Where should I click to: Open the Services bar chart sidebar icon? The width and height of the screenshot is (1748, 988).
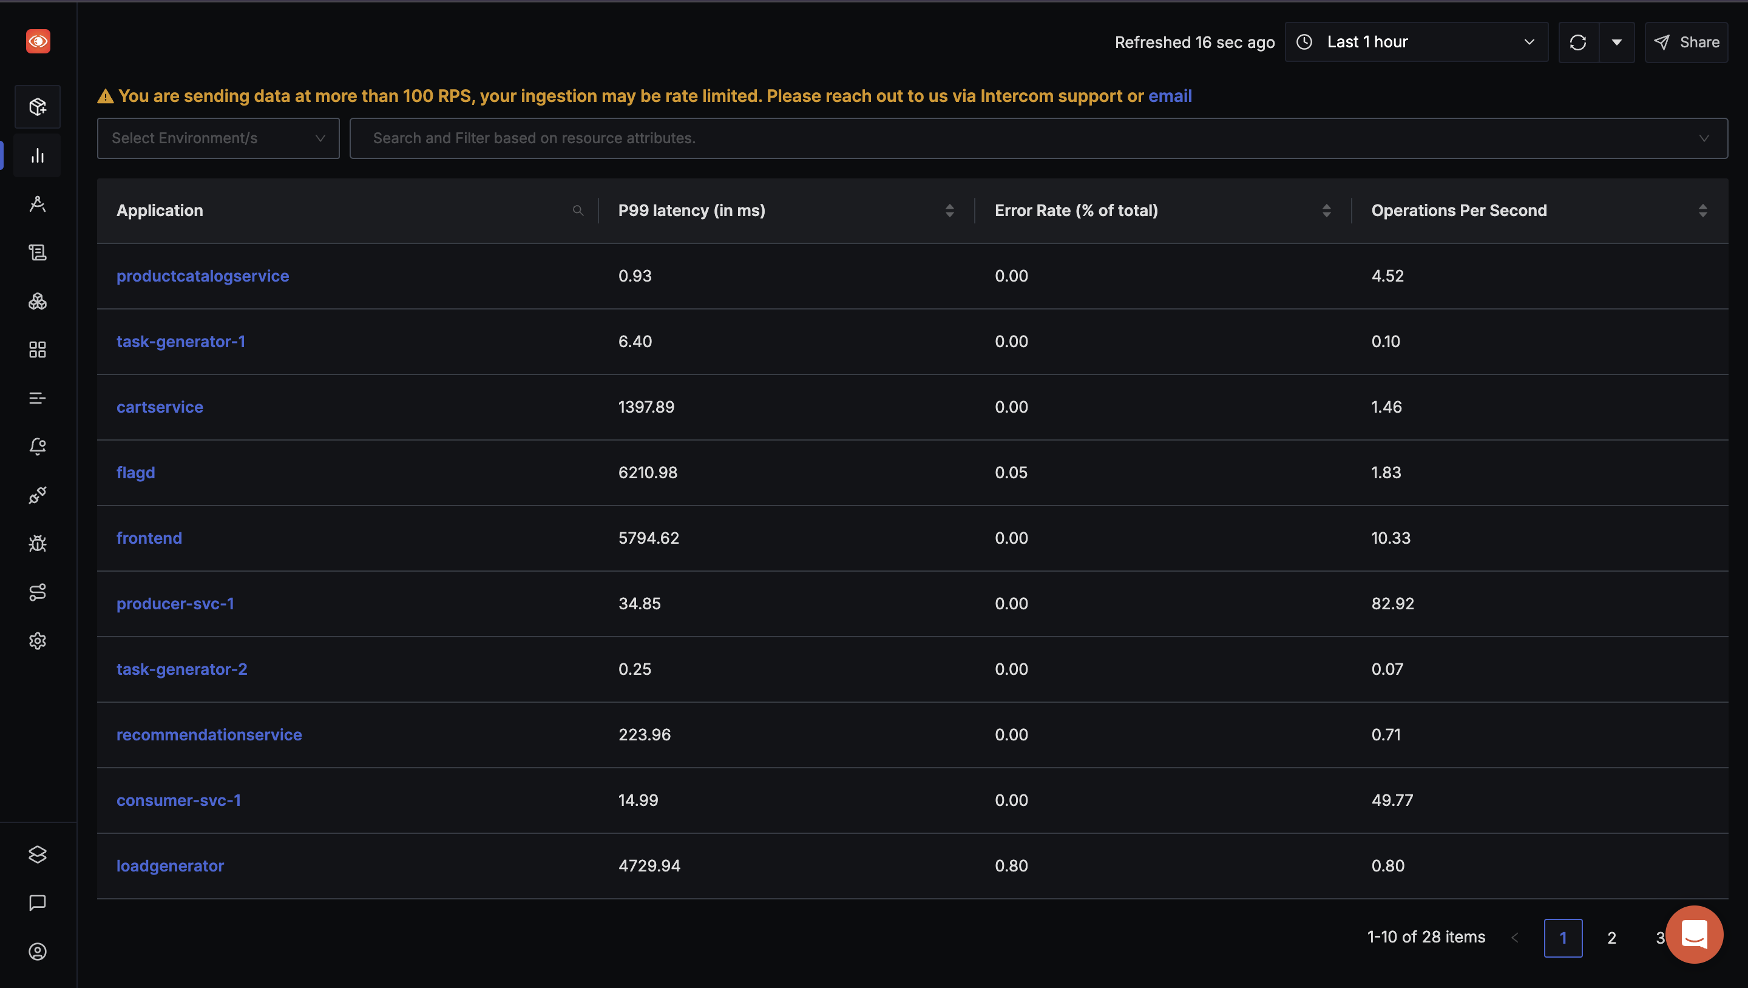[37, 156]
